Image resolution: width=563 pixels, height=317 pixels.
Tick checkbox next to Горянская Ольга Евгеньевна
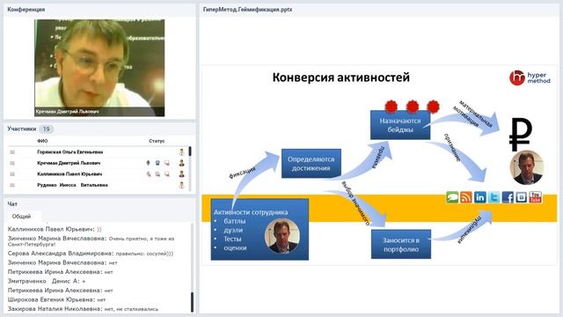12,152
